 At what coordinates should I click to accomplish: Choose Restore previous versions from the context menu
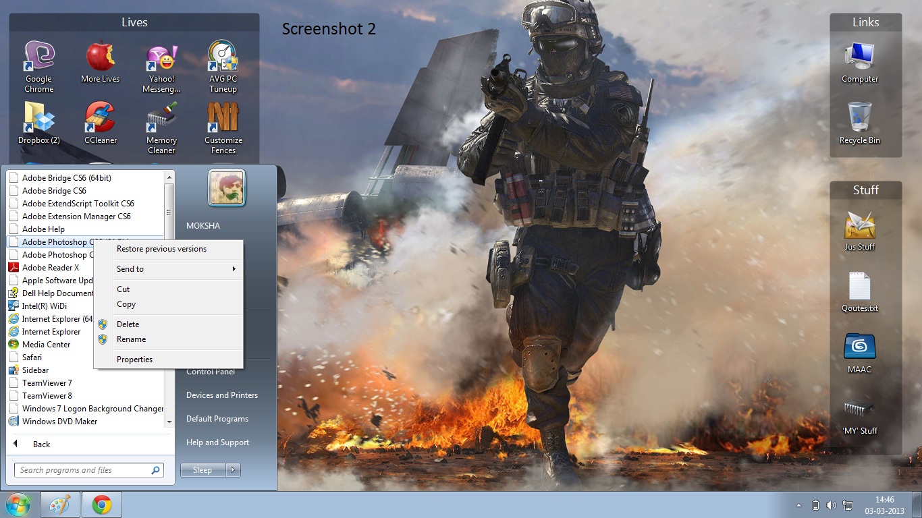pyautogui.click(x=161, y=249)
